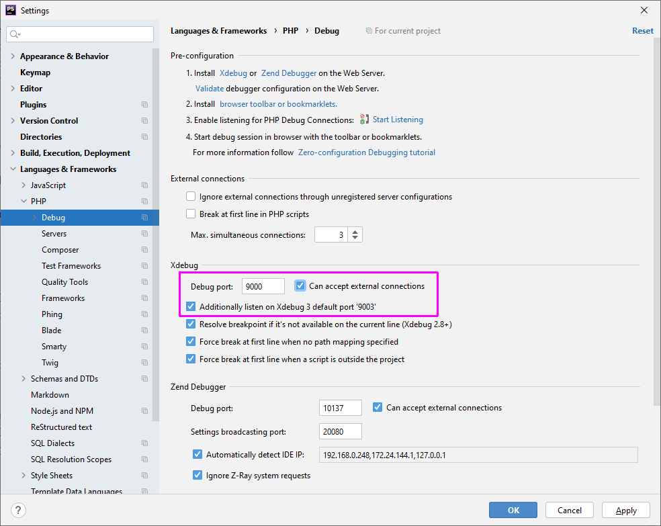The image size is (661, 526).
Task: Click the project-level icon beside Composer
Action: [x=144, y=249]
